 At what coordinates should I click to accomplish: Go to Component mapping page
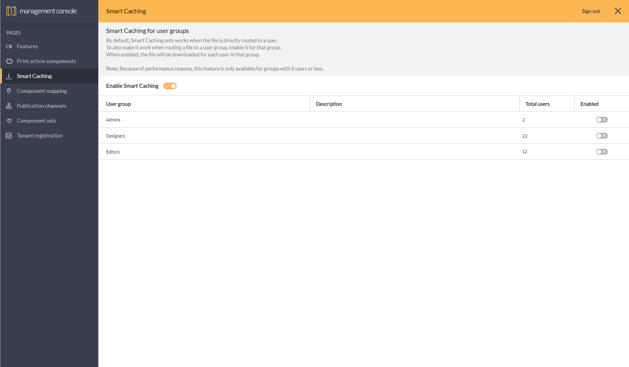coord(49,91)
